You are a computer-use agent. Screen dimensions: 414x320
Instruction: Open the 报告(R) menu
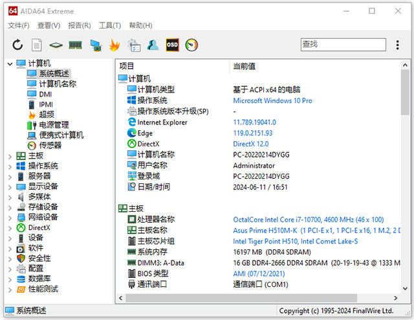point(80,25)
